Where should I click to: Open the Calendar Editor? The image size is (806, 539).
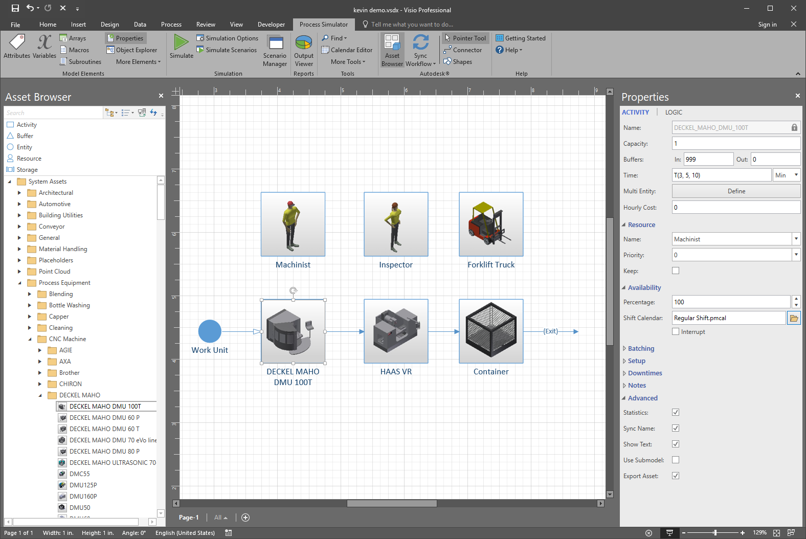click(x=347, y=50)
